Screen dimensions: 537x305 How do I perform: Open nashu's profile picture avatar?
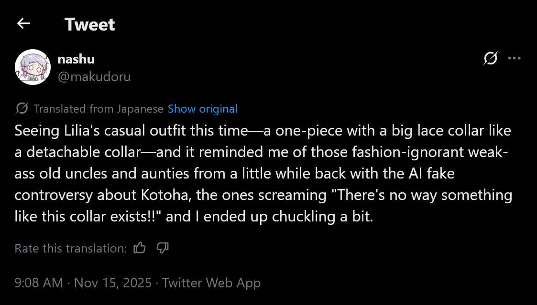point(33,67)
